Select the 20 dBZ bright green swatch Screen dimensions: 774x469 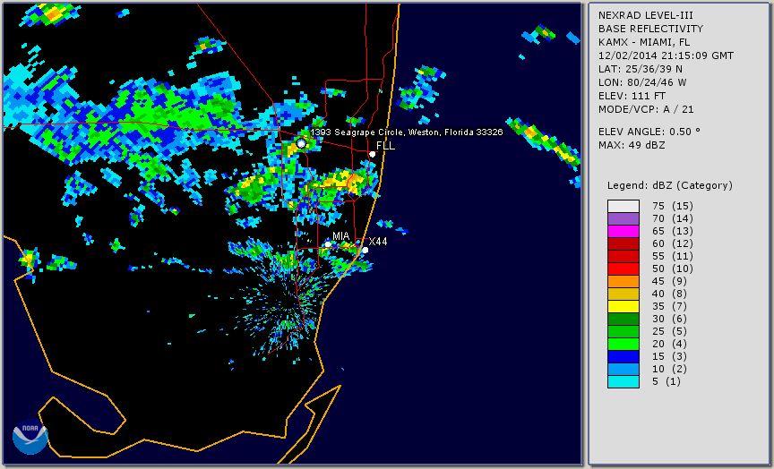coord(623,345)
